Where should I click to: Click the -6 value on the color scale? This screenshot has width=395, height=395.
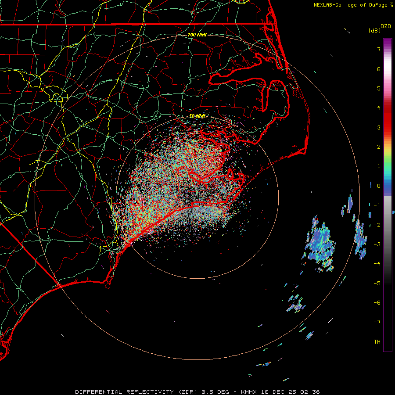[377, 303]
